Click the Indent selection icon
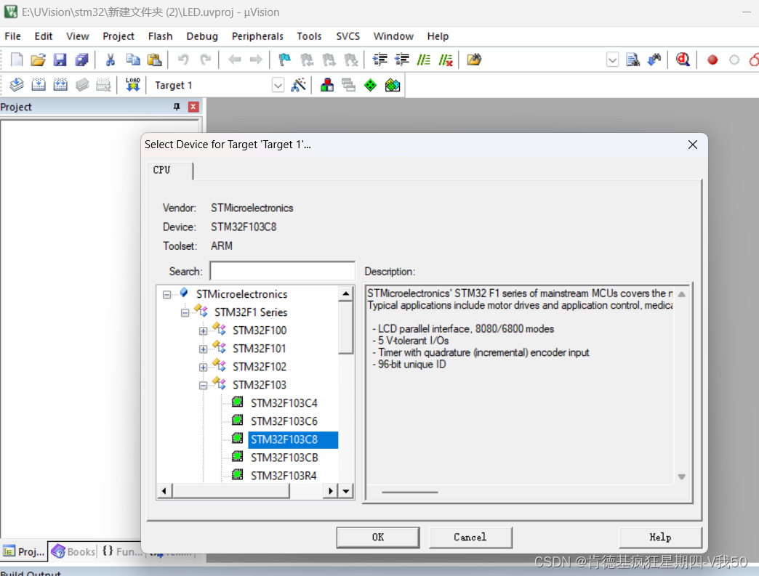Image resolution: width=759 pixels, height=576 pixels. click(380, 60)
